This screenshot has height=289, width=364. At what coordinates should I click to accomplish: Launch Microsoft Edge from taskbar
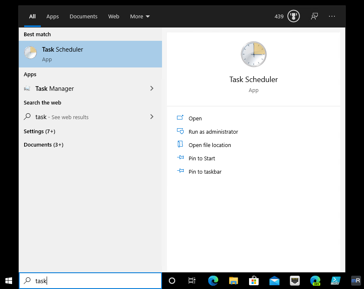[213, 281]
